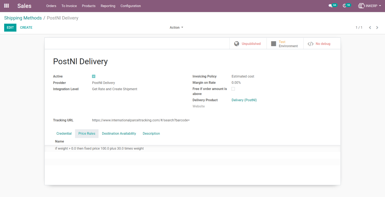Expand the Action dropdown

pos(176,28)
